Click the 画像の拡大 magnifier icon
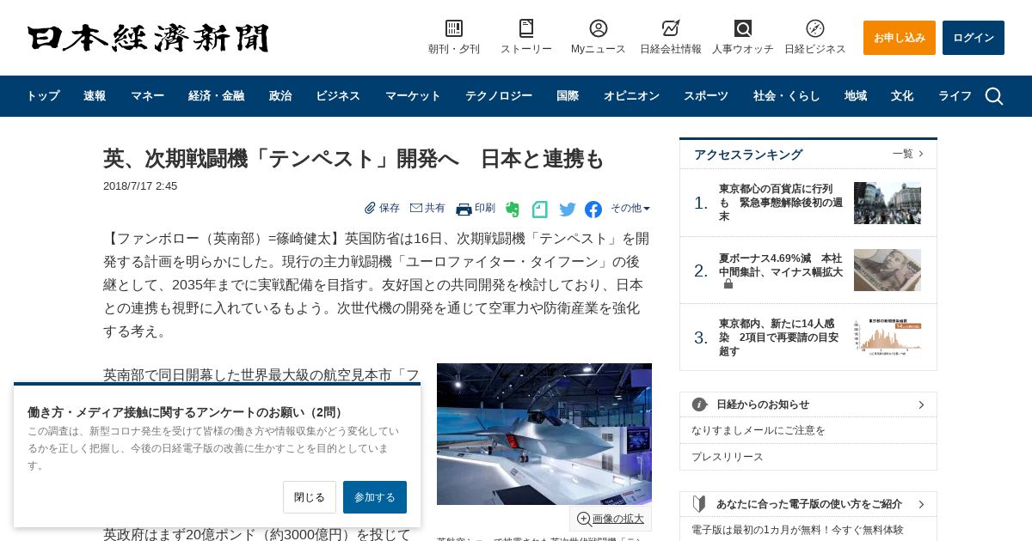This screenshot has height=541, width=1032. (x=584, y=519)
